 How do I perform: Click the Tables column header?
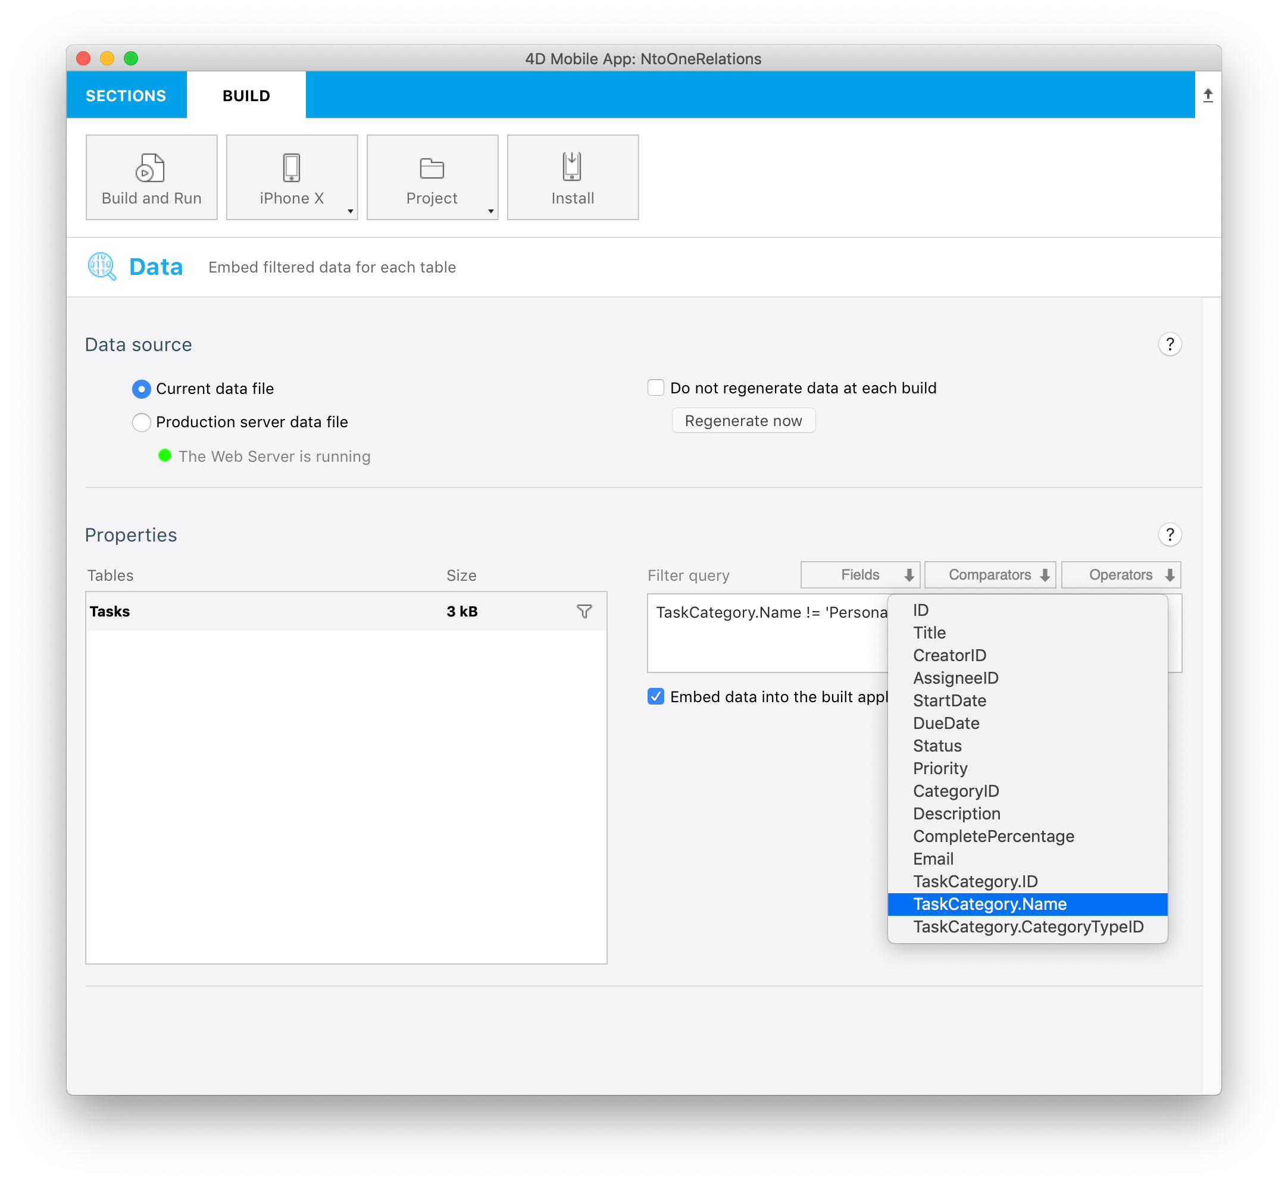(x=110, y=575)
